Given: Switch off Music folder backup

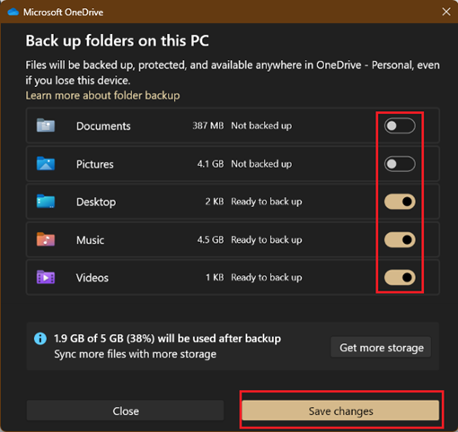Looking at the screenshot, I should point(400,239).
